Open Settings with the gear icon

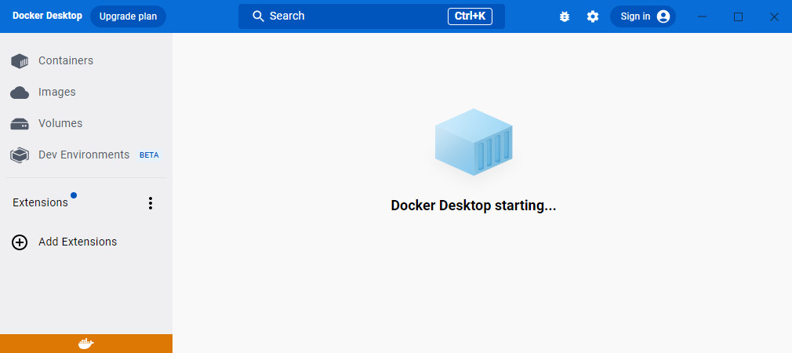point(593,16)
